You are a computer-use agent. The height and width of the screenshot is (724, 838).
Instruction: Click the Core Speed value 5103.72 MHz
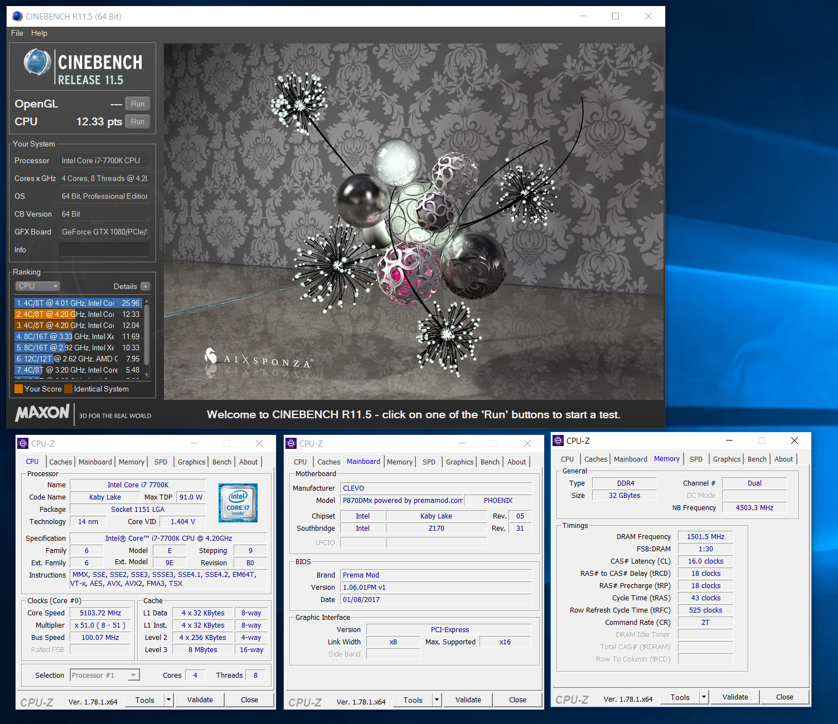(100, 613)
